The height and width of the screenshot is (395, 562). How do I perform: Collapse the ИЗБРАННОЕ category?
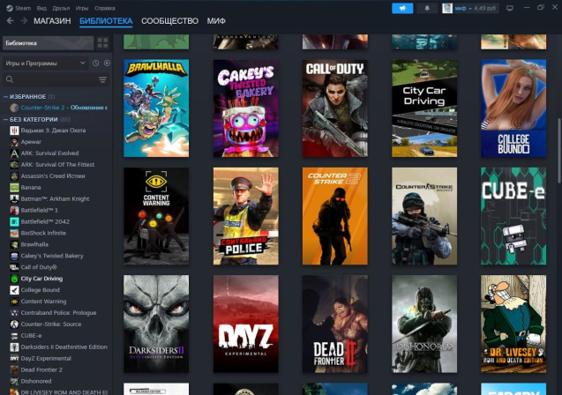(x=4, y=96)
